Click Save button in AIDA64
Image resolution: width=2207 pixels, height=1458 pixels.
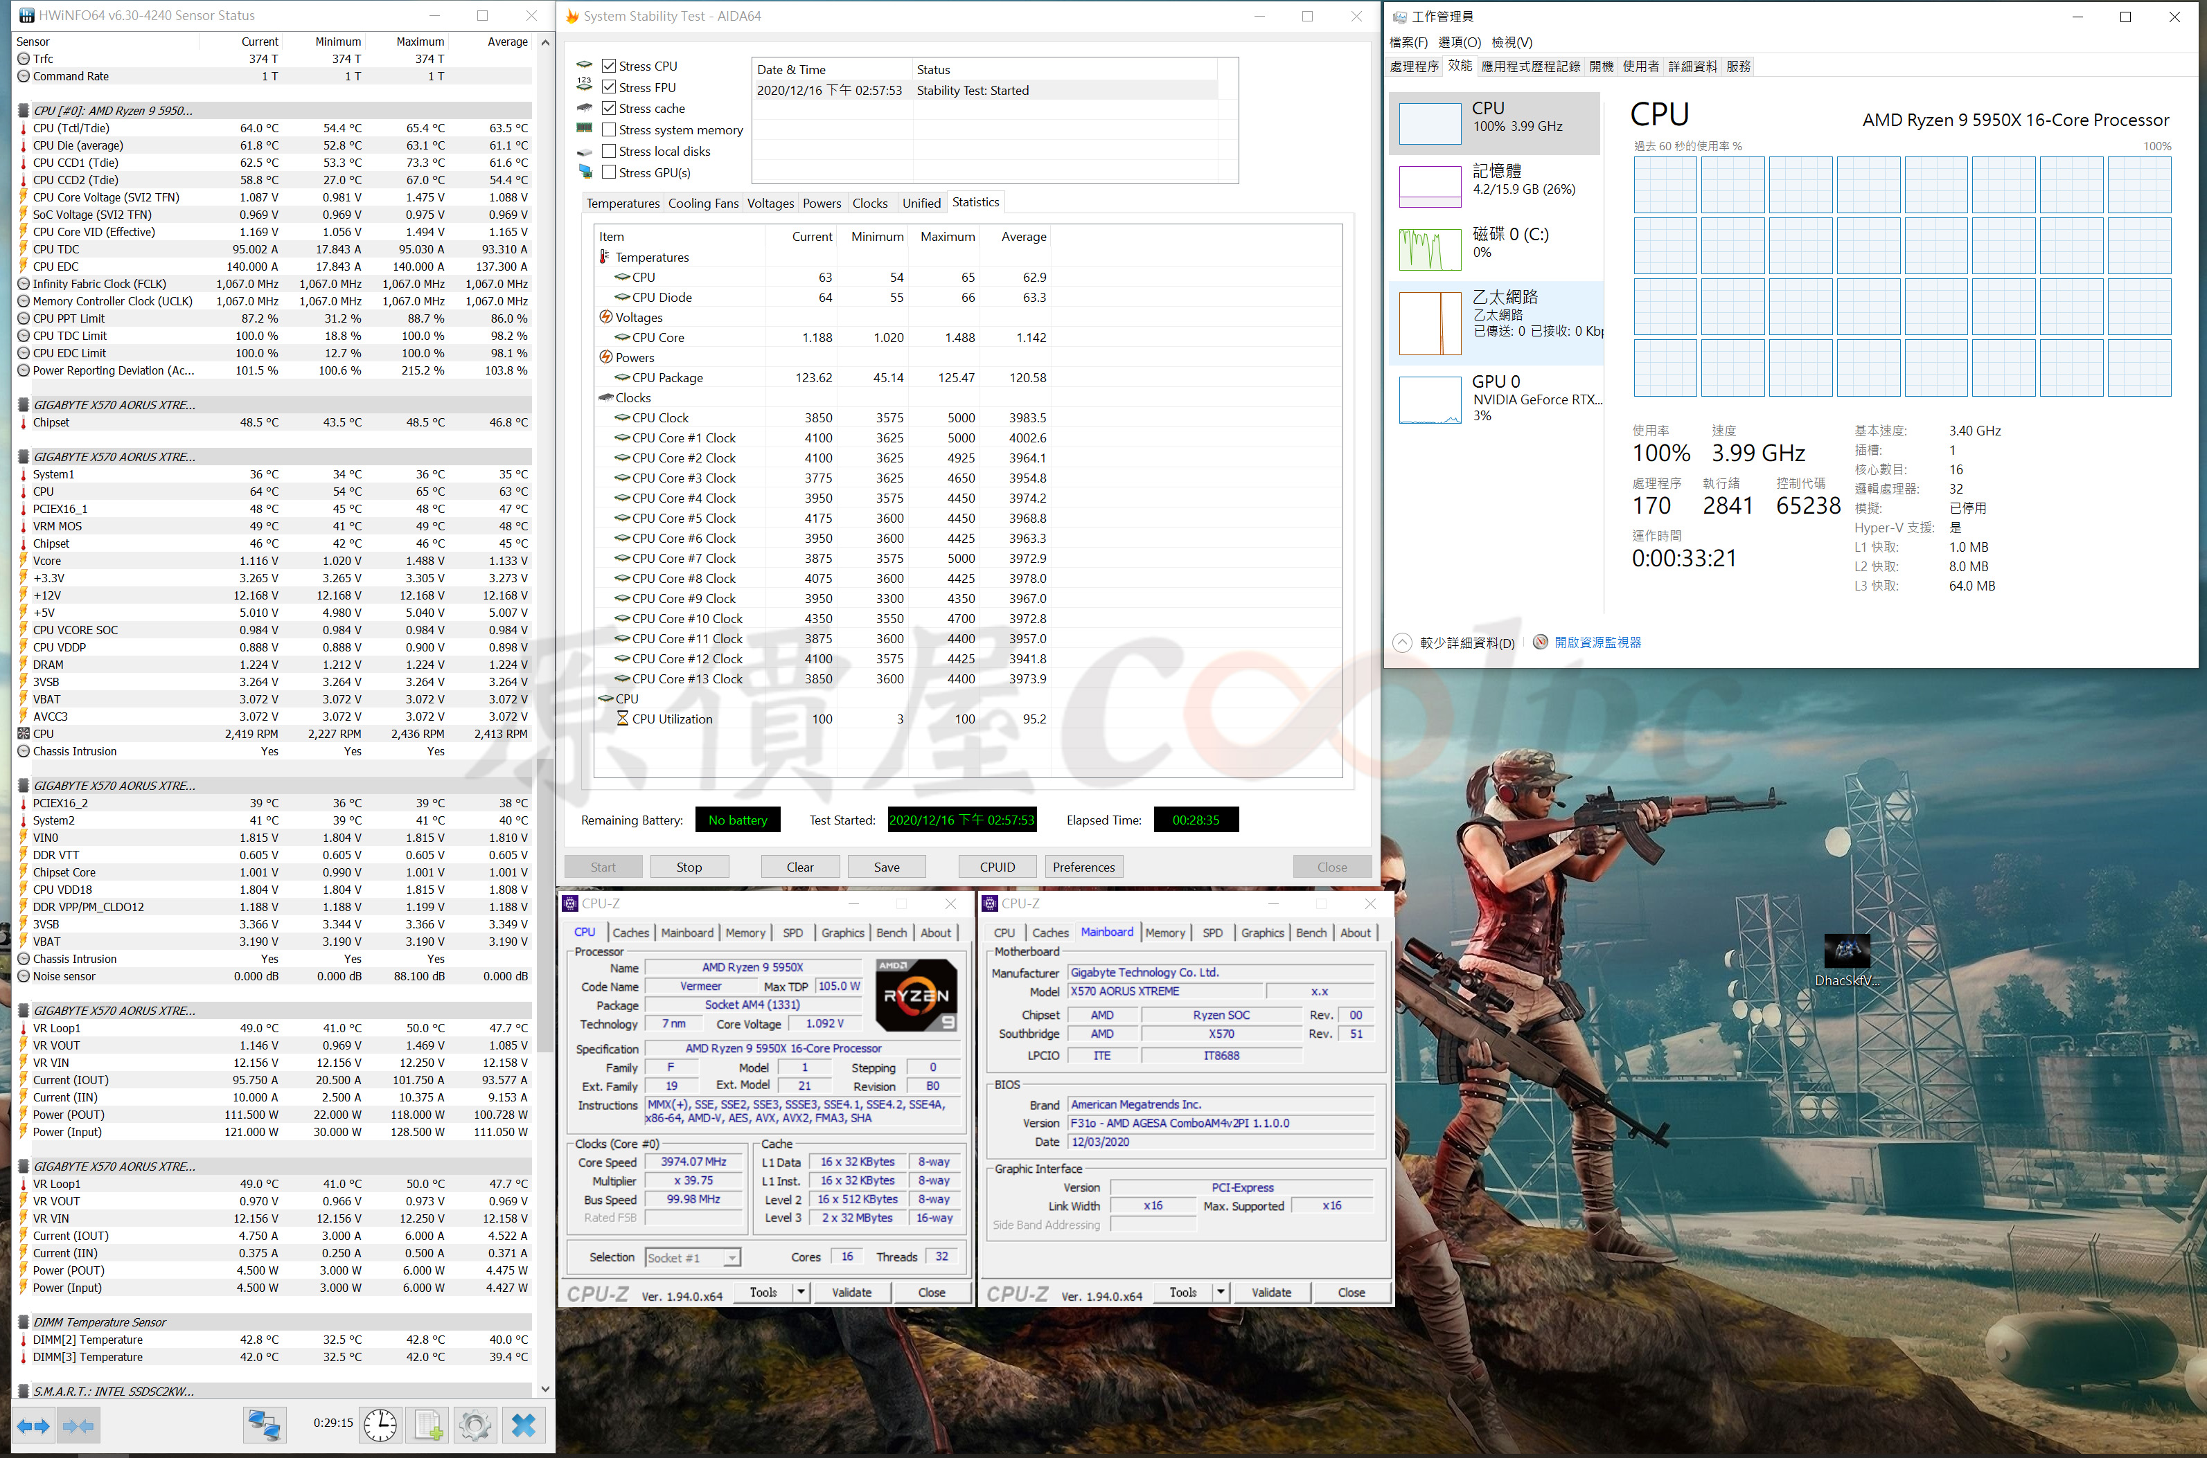click(887, 867)
